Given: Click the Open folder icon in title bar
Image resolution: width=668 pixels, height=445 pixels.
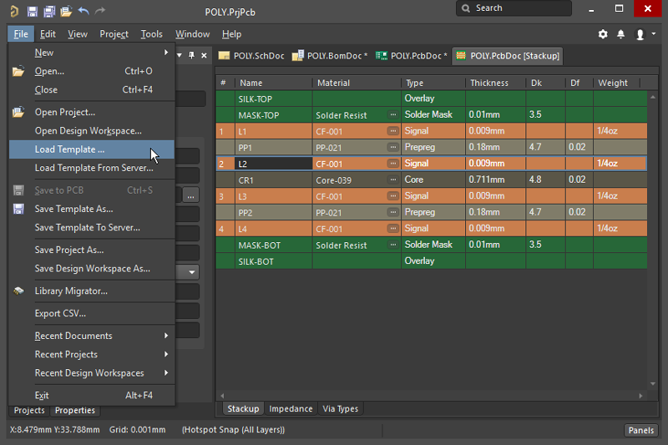Looking at the screenshot, I should 66,11.
